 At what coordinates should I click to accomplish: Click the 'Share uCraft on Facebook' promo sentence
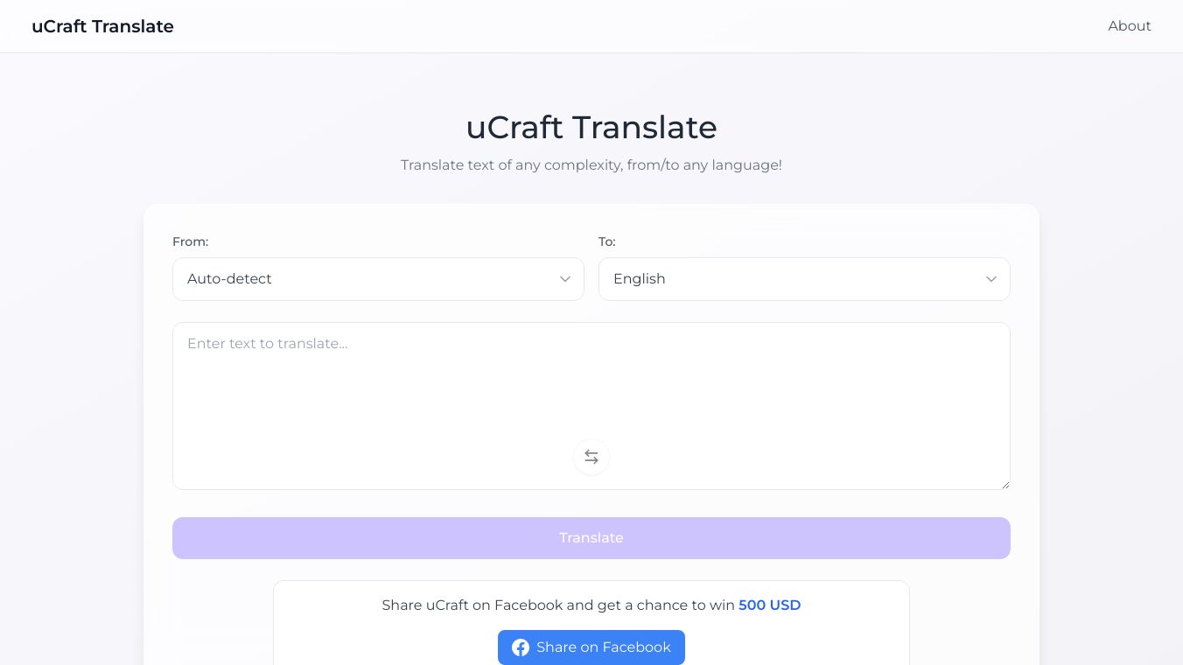[557, 605]
